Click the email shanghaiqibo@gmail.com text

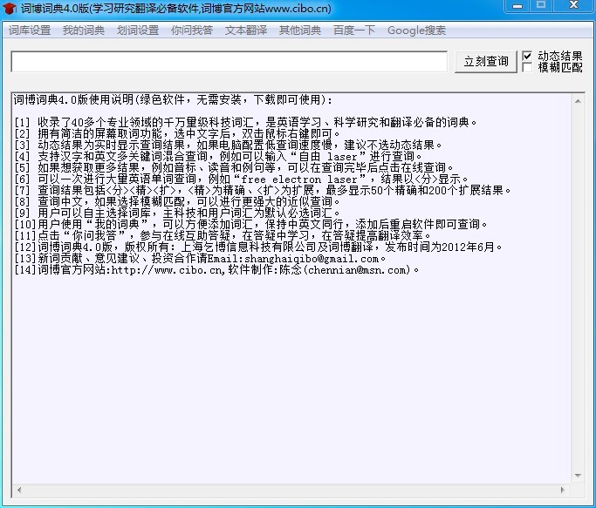tap(312, 259)
